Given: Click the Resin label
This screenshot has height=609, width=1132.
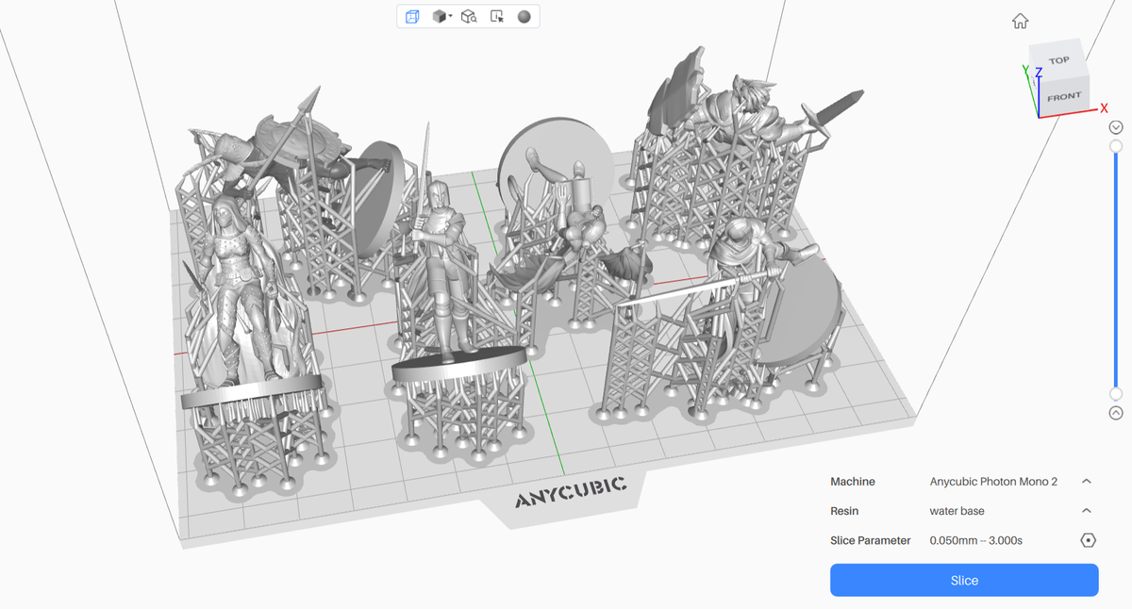Looking at the screenshot, I should click(x=844, y=511).
